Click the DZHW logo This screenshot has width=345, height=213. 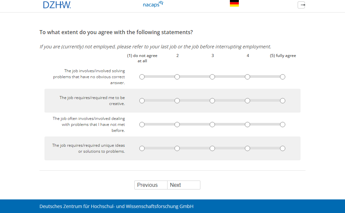[57, 5]
